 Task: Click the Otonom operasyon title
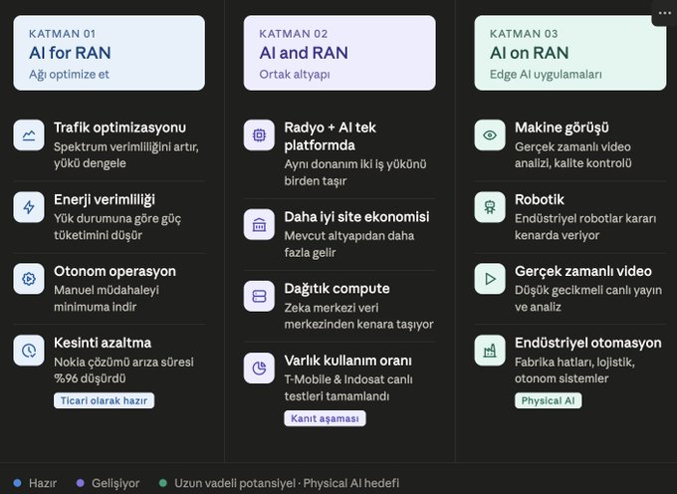tap(114, 271)
